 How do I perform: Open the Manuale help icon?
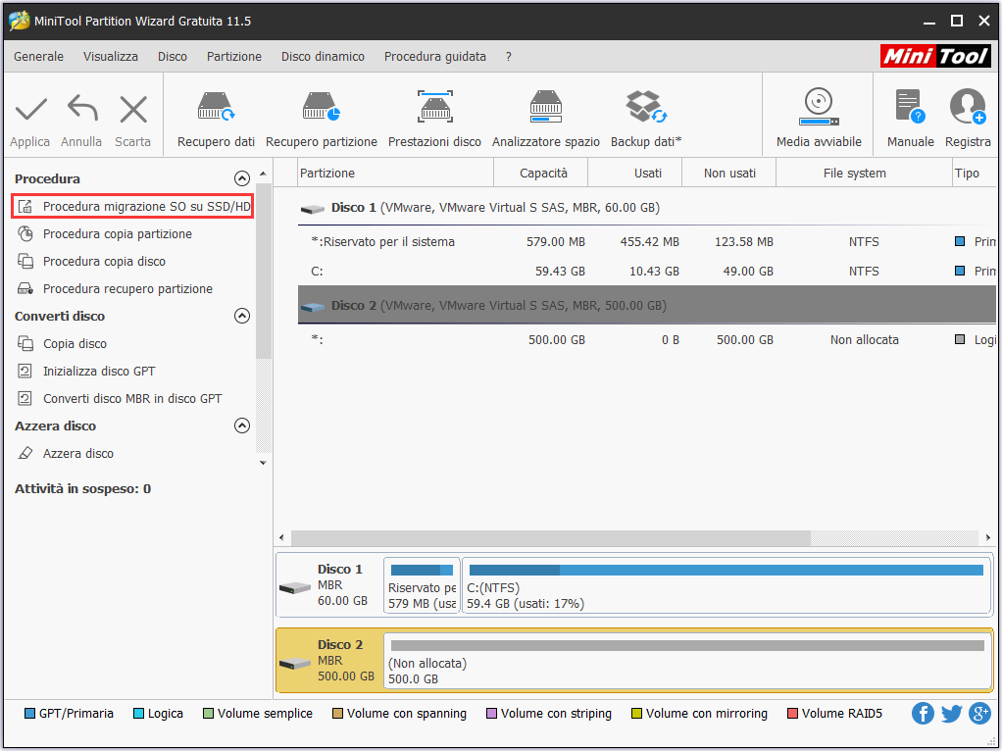910,118
